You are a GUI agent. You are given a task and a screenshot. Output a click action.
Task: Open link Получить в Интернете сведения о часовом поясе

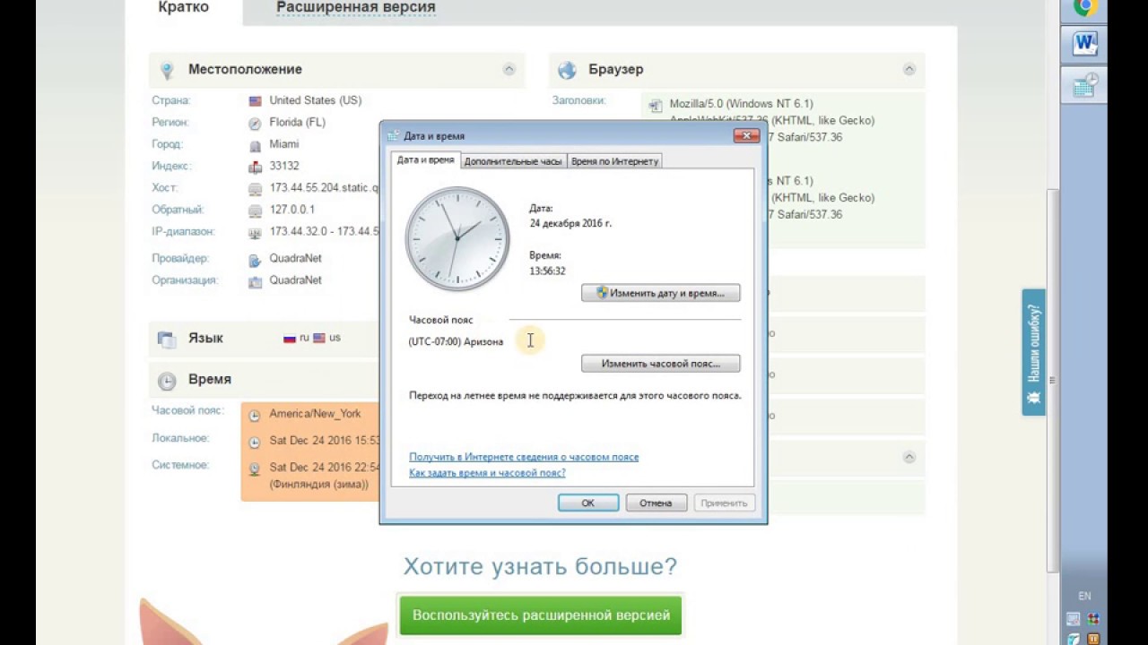(524, 457)
